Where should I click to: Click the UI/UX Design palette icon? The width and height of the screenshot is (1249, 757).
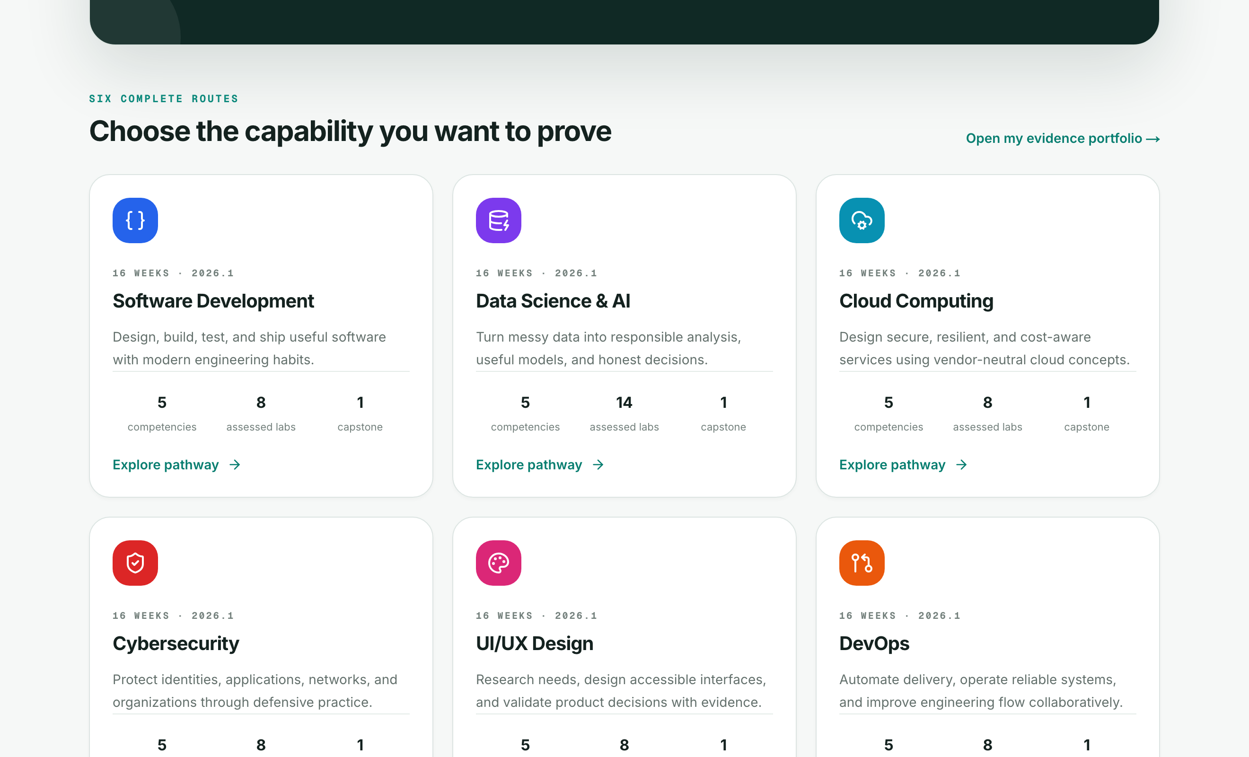point(498,563)
